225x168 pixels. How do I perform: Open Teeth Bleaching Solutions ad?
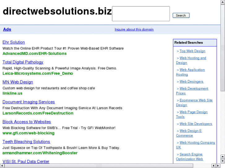pyautogui.click(x=26, y=142)
